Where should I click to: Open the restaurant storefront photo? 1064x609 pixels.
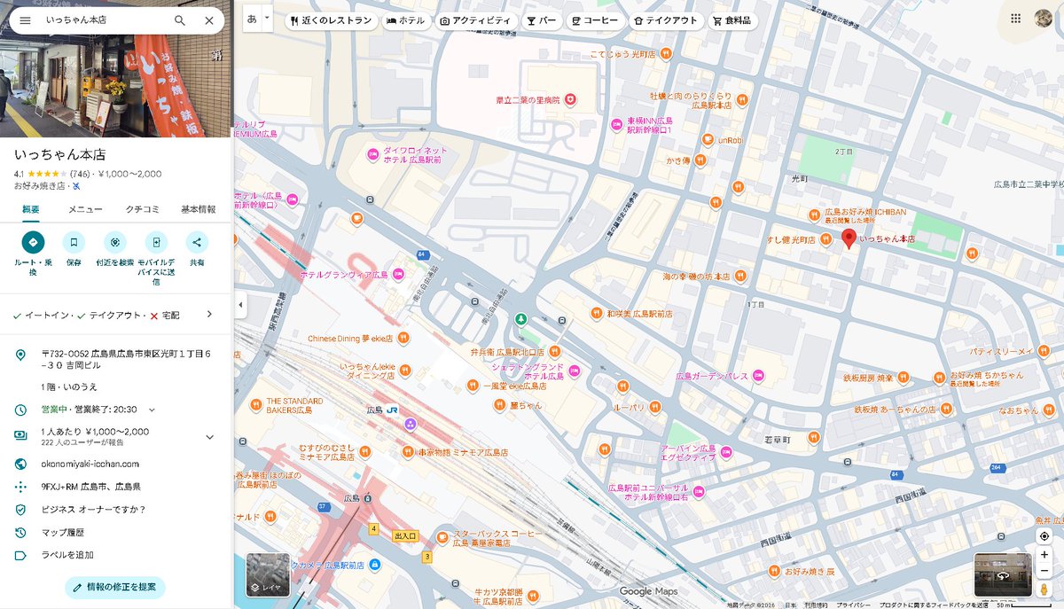click(116, 68)
